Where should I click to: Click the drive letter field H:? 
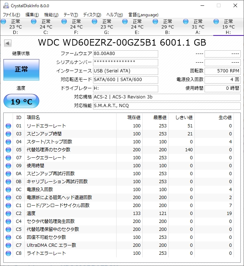pos(126,89)
